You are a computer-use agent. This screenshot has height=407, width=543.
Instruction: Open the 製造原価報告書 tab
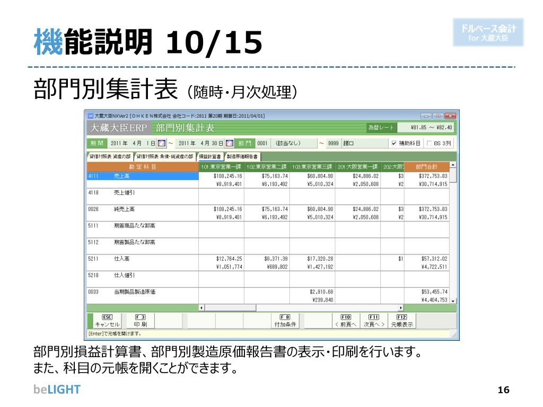pos(242,157)
